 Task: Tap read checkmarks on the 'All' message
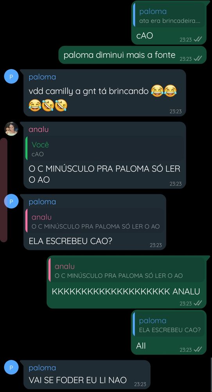tap(198, 350)
